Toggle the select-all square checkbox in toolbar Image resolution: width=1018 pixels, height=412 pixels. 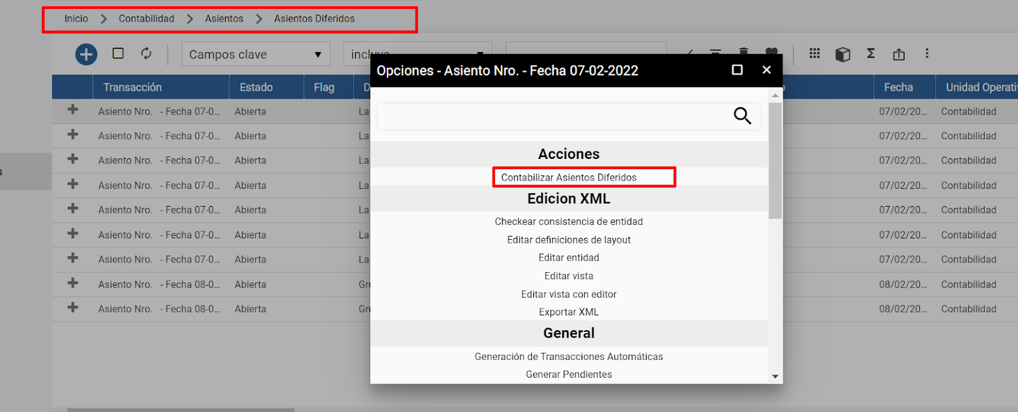(118, 53)
